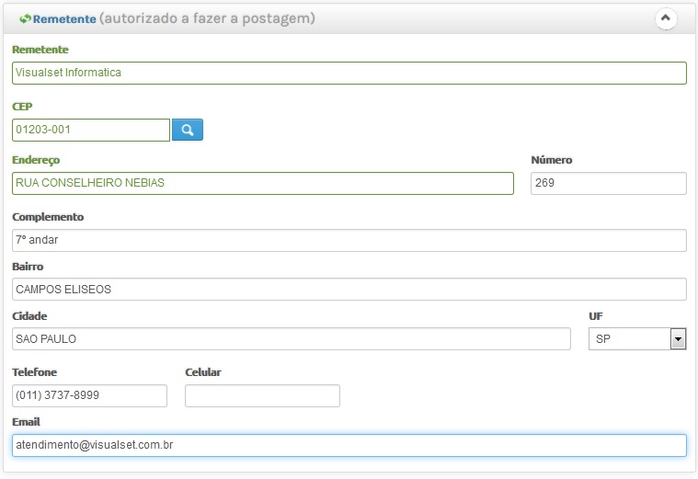Edit the Telefone number field
The image size is (698, 479).
tap(89, 395)
